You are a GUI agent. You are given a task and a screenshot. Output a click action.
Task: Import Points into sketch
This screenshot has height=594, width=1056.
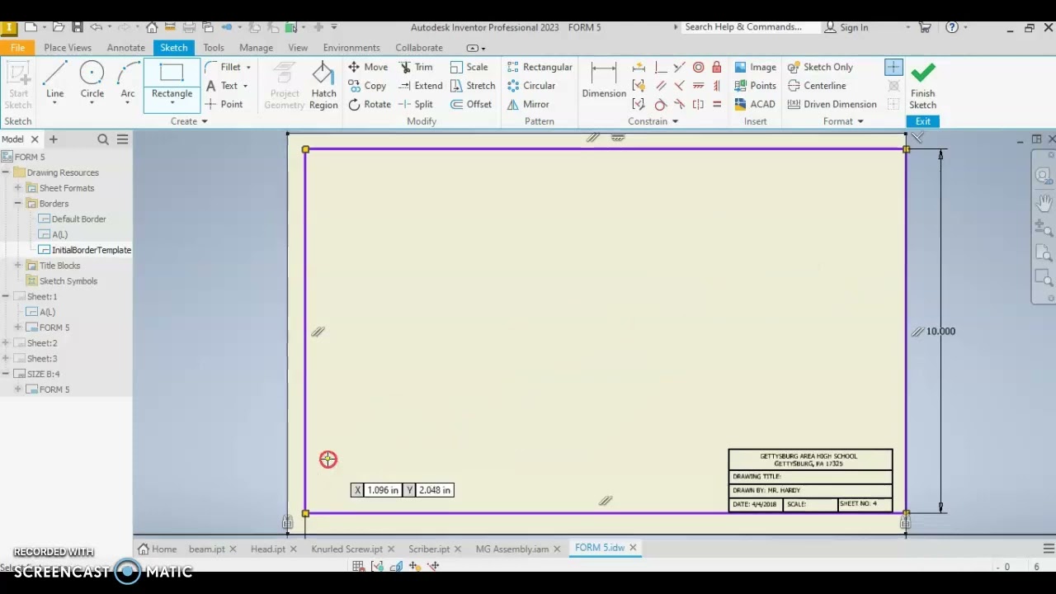[755, 86]
